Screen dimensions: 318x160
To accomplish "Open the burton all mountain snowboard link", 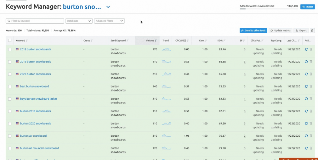I will pyautogui.click(x=39, y=148).
